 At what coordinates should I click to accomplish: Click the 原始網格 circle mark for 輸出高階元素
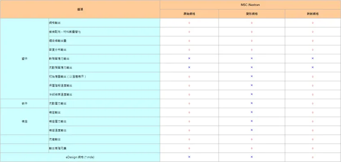[x=189, y=149]
